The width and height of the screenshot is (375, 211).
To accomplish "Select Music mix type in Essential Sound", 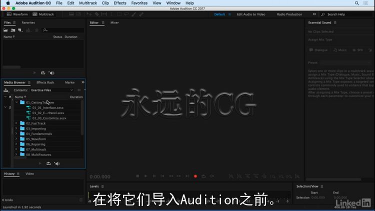I will [x=340, y=50].
